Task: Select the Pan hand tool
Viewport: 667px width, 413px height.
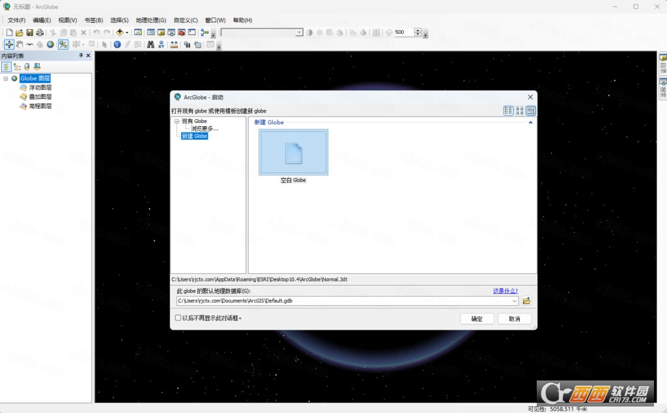Action: tap(20, 44)
